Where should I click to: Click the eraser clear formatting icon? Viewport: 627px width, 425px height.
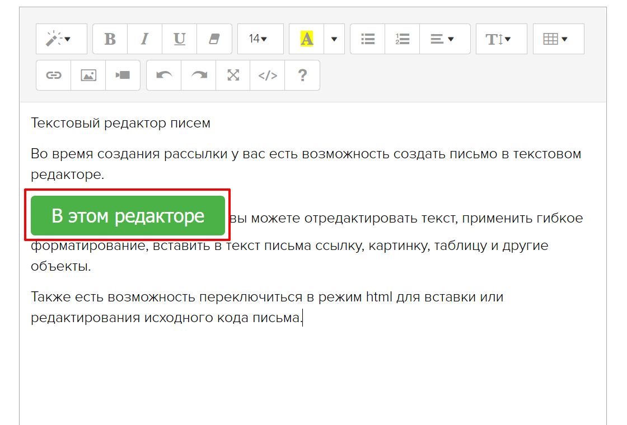[214, 39]
